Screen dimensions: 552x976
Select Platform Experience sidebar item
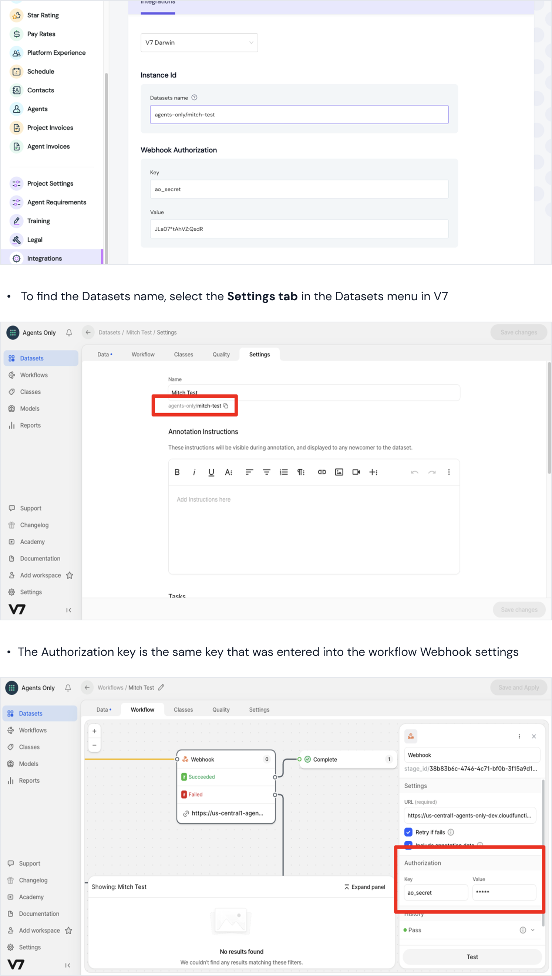tap(56, 52)
